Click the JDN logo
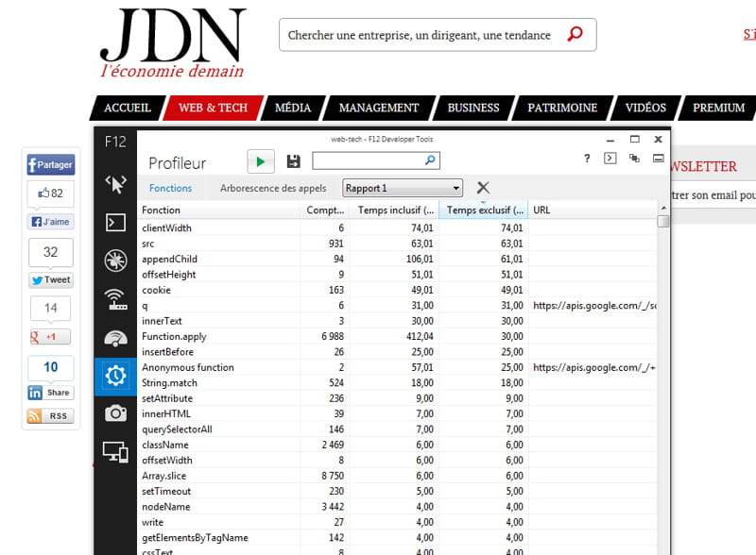This screenshot has width=756, height=555. 172,42
